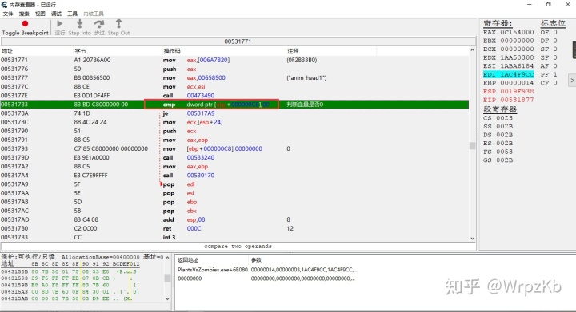Click the CS 0023 segment register

(x=498, y=118)
